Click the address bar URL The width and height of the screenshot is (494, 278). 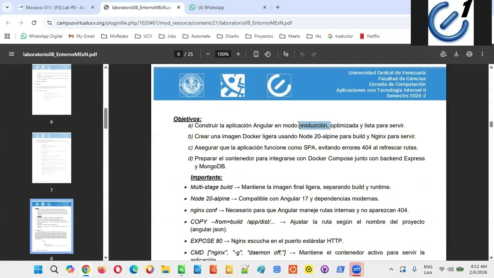[x=174, y=23]
